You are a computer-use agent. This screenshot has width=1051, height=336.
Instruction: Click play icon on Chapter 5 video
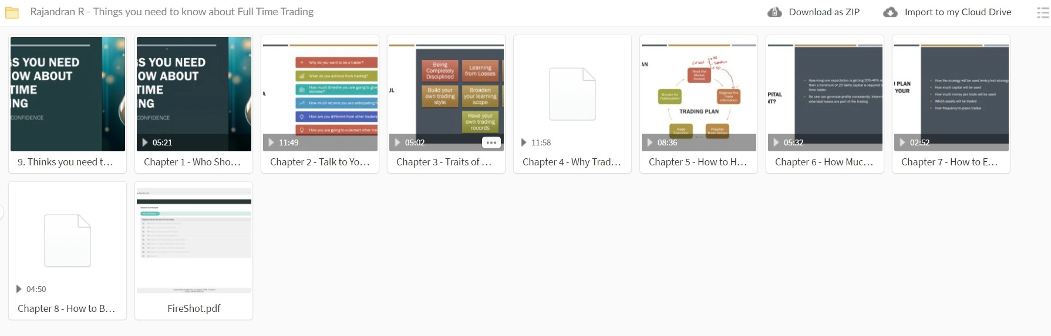650,142
